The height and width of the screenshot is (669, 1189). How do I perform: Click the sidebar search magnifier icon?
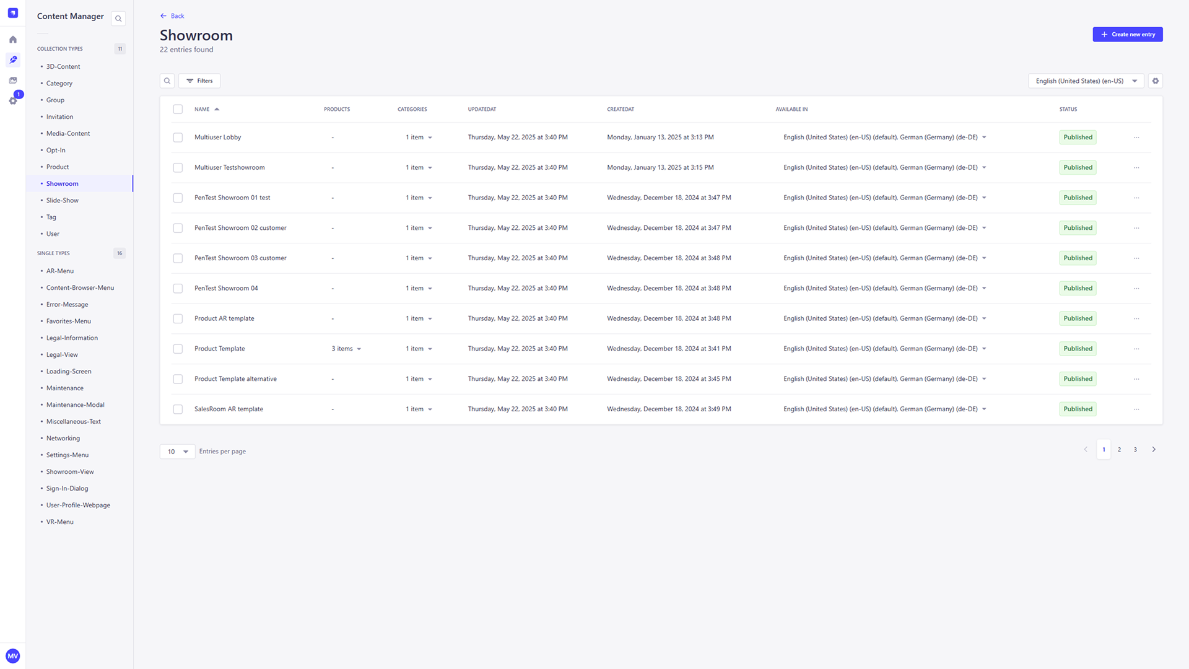[x=118, y=19]
